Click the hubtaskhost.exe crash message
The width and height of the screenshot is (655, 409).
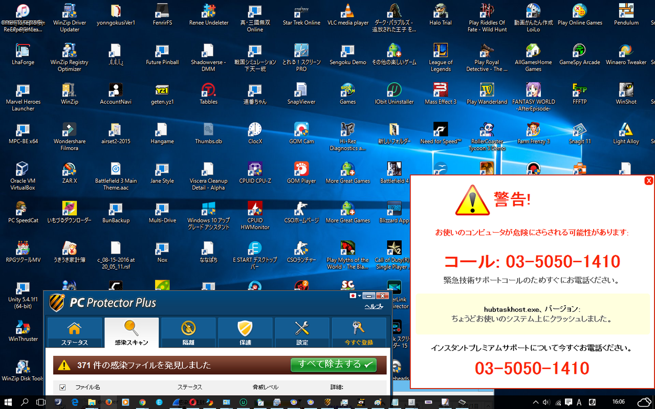coord(532,314)
